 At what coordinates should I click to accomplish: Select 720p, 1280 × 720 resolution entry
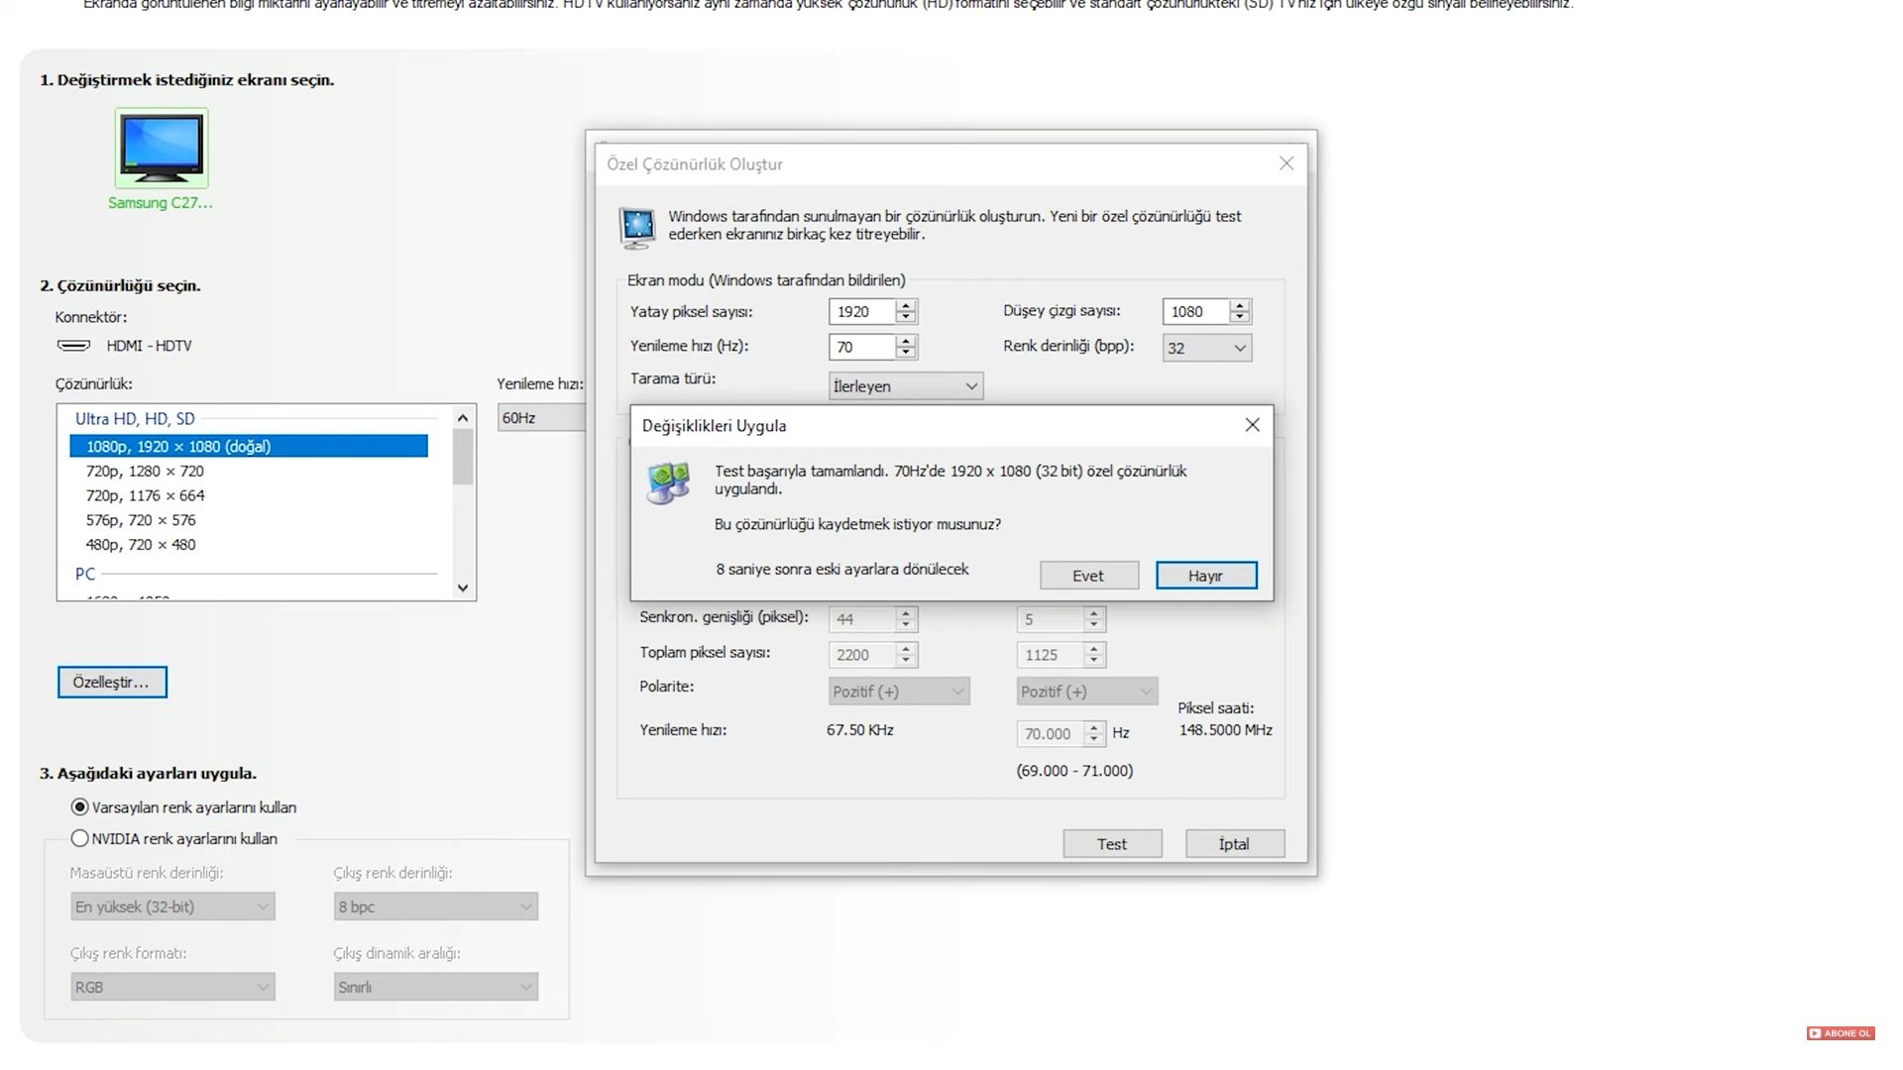(145, 472)
